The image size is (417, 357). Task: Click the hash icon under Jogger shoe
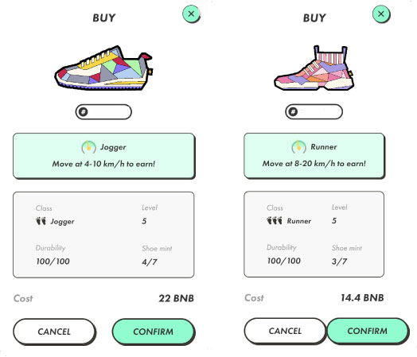(x=84, y=112)
